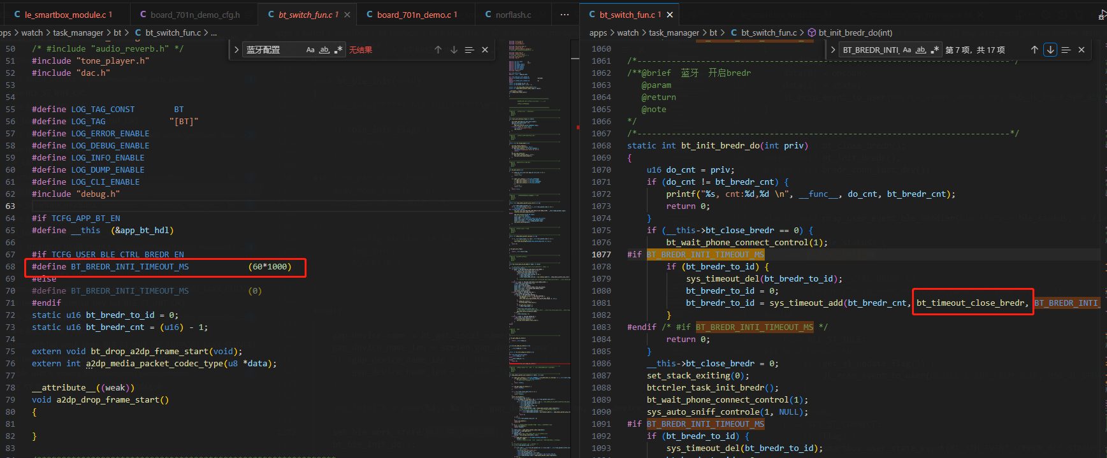1107x458 pixels.
Task: Click the C file icon on norflash.c tab
Action: click(x=488, y=15)
